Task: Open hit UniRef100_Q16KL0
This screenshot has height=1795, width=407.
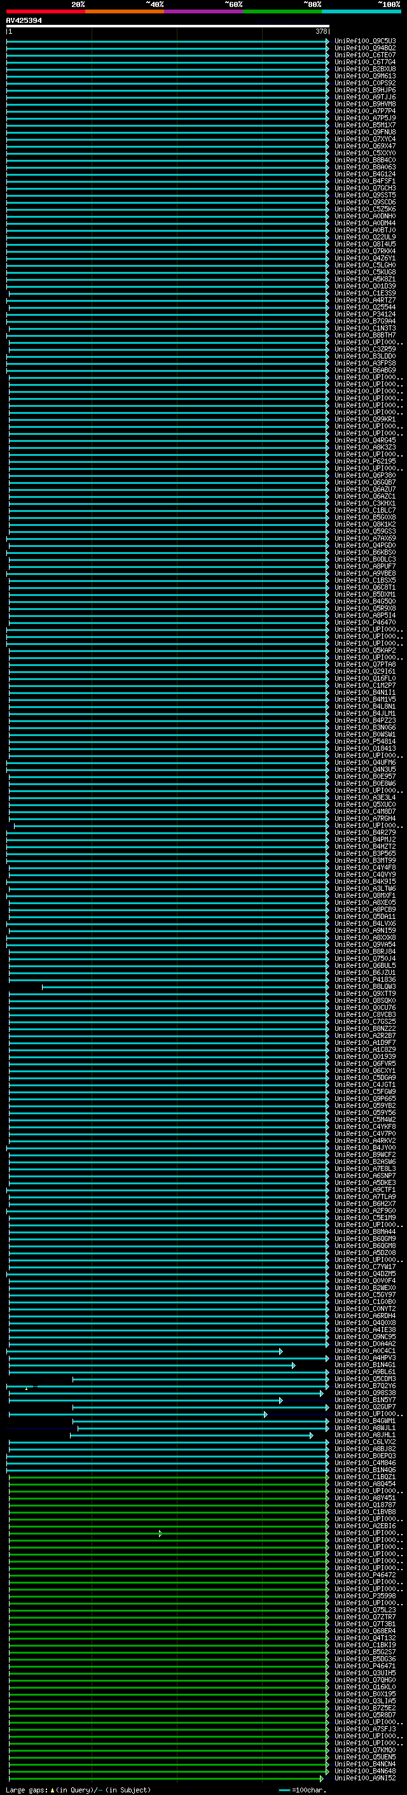Action: [x=365, y=1687]
